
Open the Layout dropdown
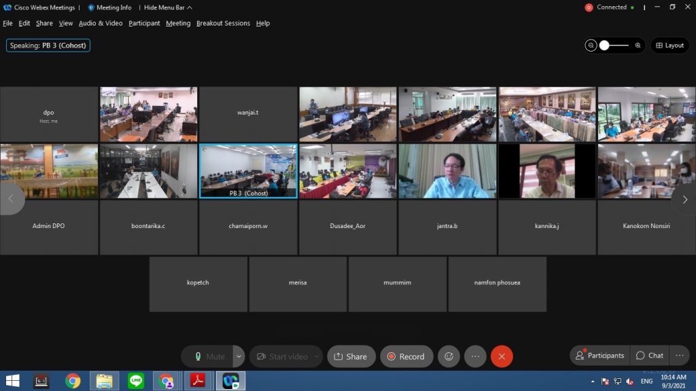[669, 45]
